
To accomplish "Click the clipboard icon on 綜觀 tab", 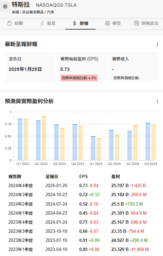I will [x=9, y=23].
